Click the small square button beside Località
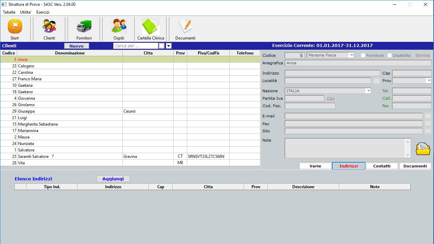 (x=376, y=81)
